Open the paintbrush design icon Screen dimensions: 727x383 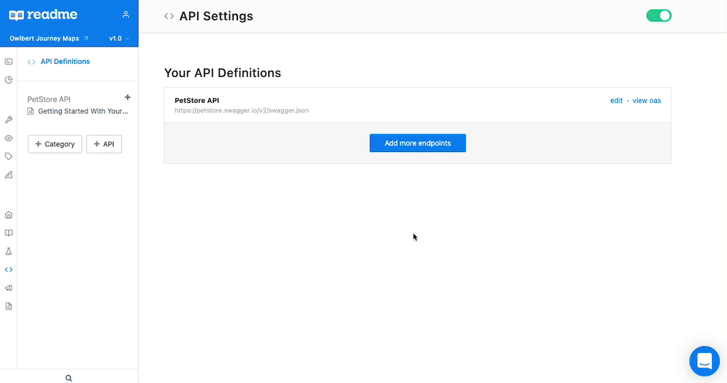click(8, 174)
